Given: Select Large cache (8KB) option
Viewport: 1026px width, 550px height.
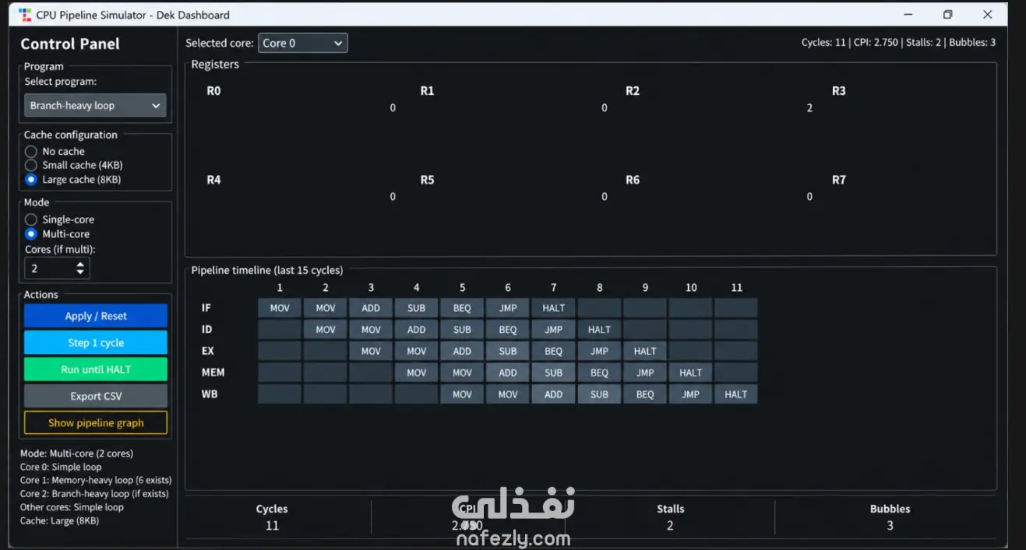Looking at the screenshot, I should coord(31,180).
